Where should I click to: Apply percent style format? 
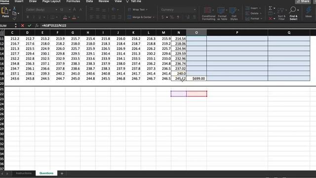click(x=172, y=17)
